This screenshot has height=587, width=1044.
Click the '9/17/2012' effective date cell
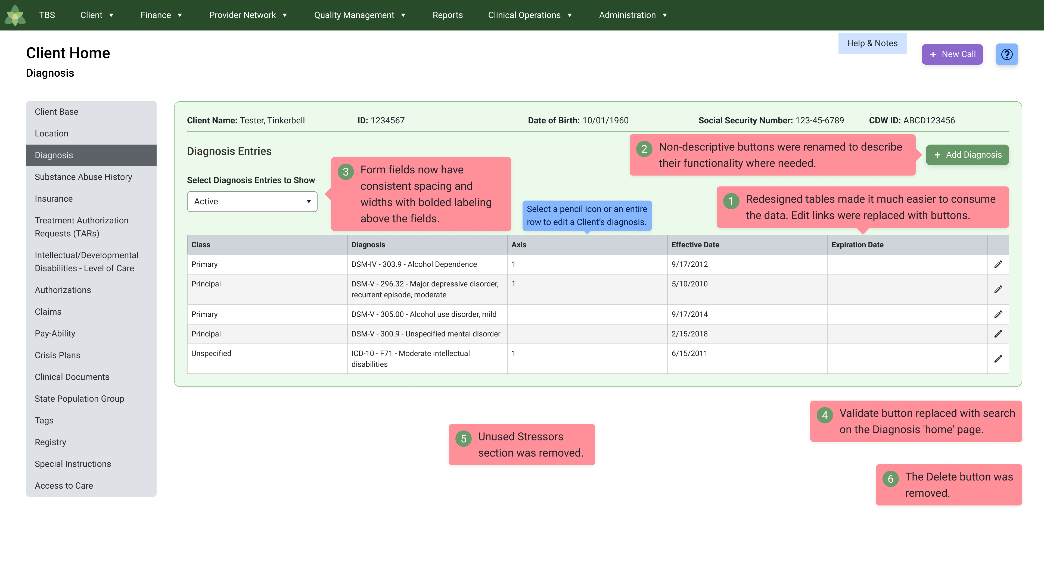coord(747,264)
